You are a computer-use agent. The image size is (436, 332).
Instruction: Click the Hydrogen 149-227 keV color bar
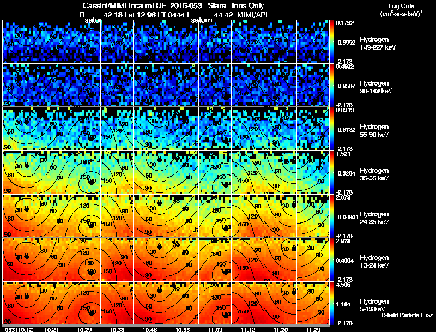pyautogui.click(x=331, y=41)
